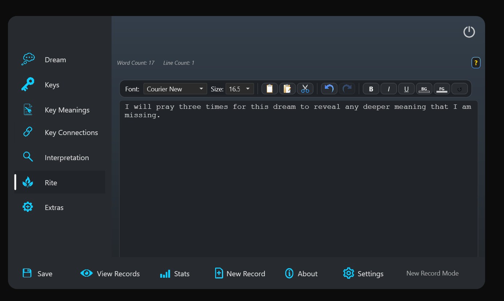Open the yellow question mark help
504x301 pixels.
pyautogui.click(x=476, y=63)
